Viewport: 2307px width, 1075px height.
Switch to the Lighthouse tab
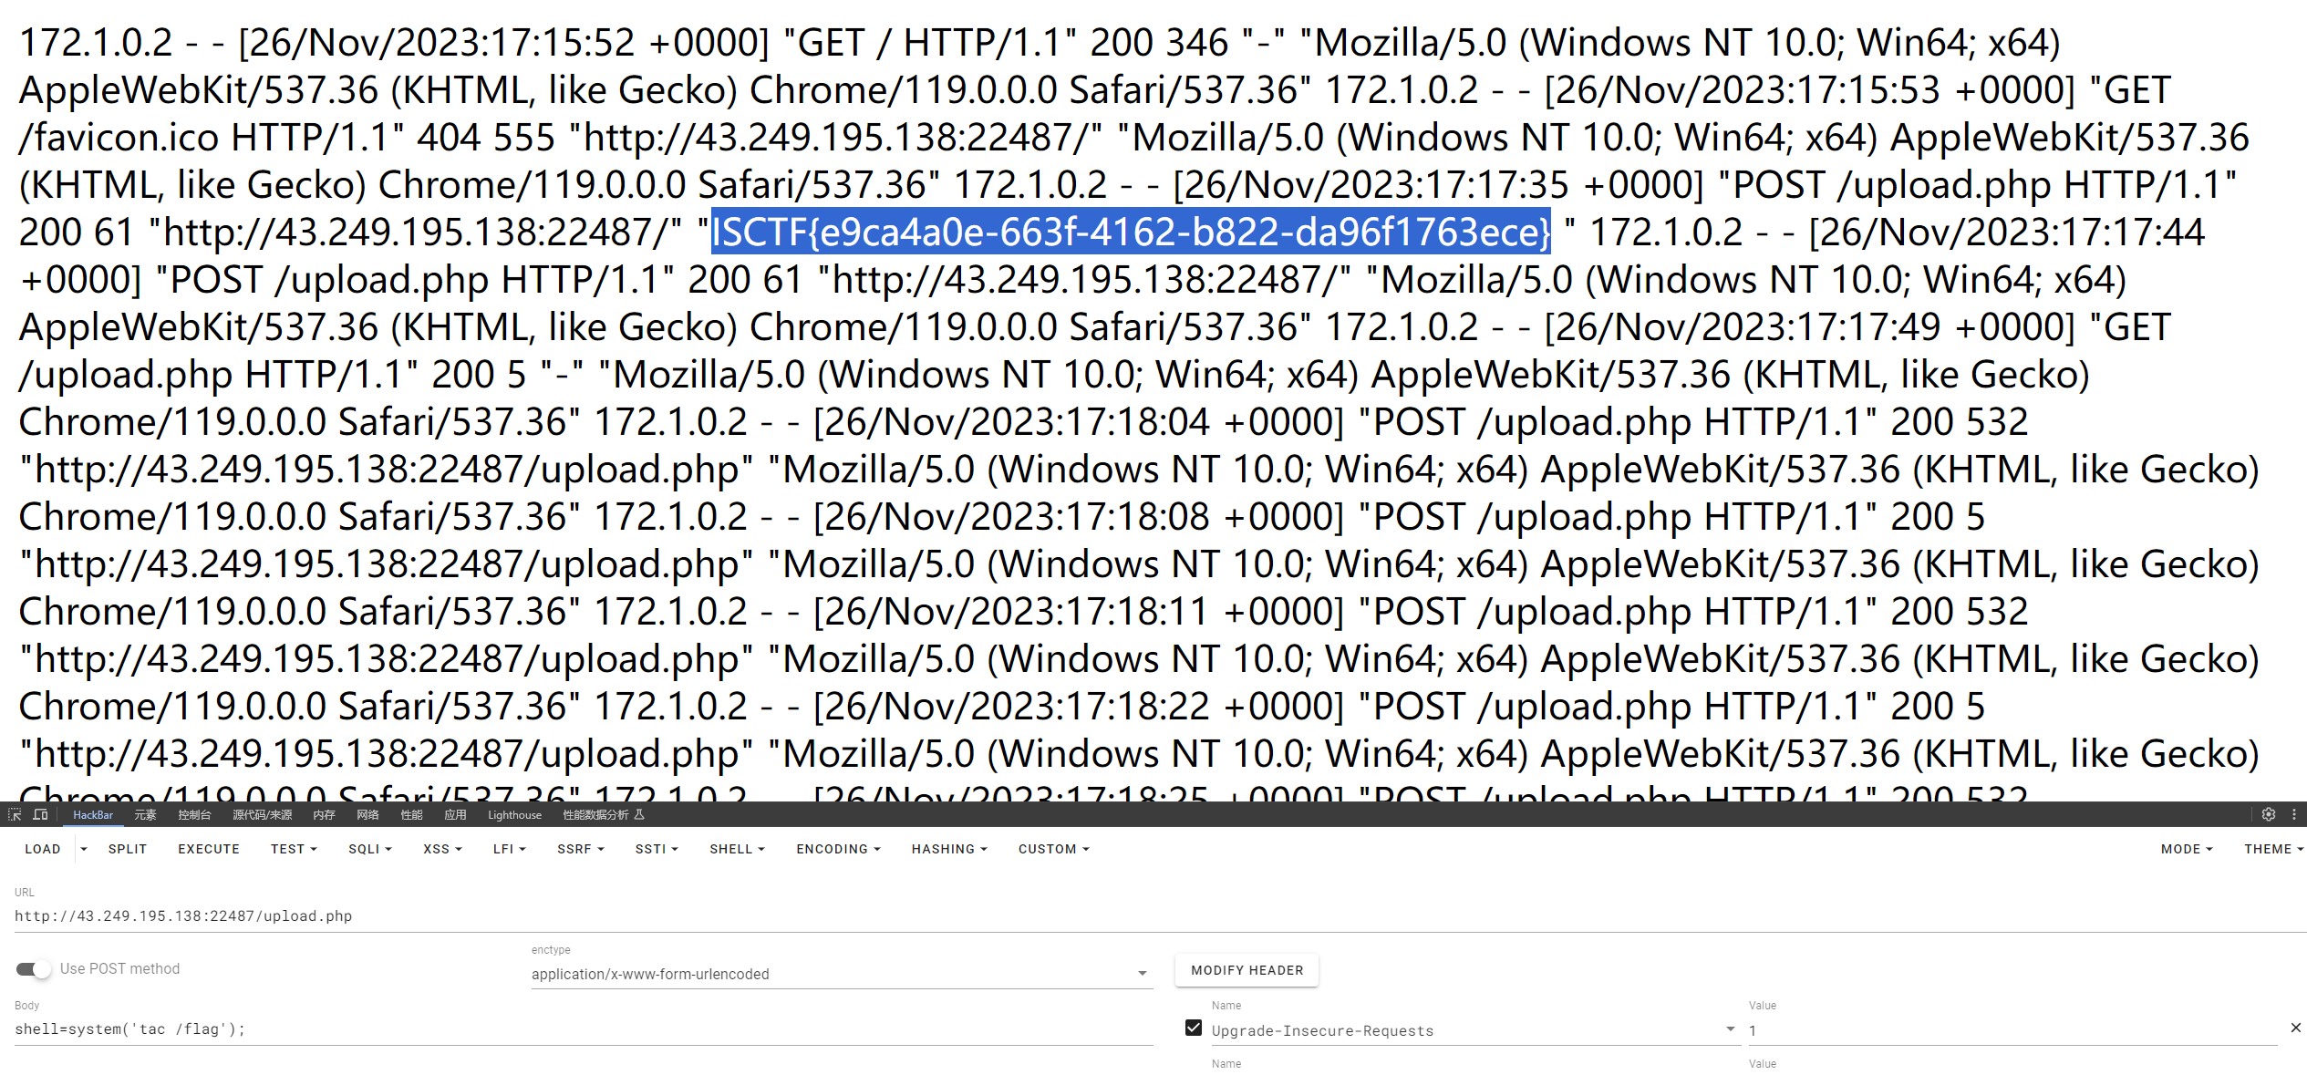(514, 814)
